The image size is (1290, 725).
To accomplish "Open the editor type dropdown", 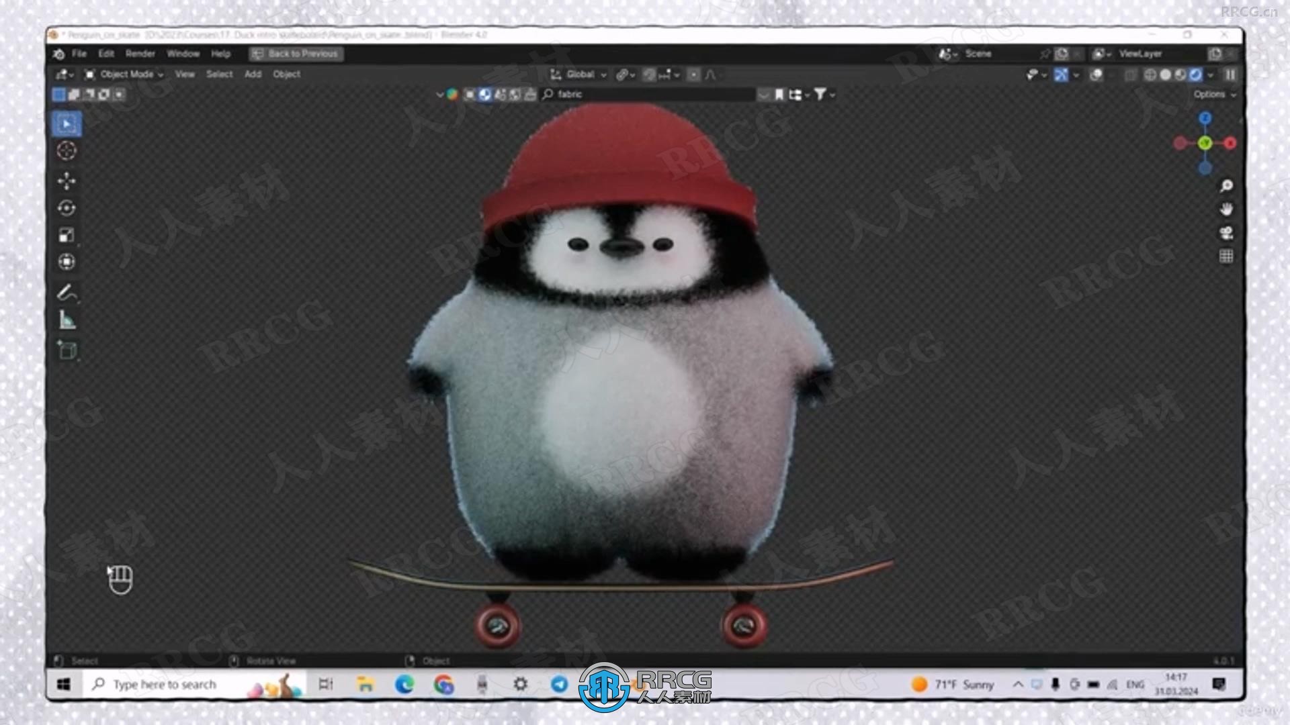I will coord(64,75).
